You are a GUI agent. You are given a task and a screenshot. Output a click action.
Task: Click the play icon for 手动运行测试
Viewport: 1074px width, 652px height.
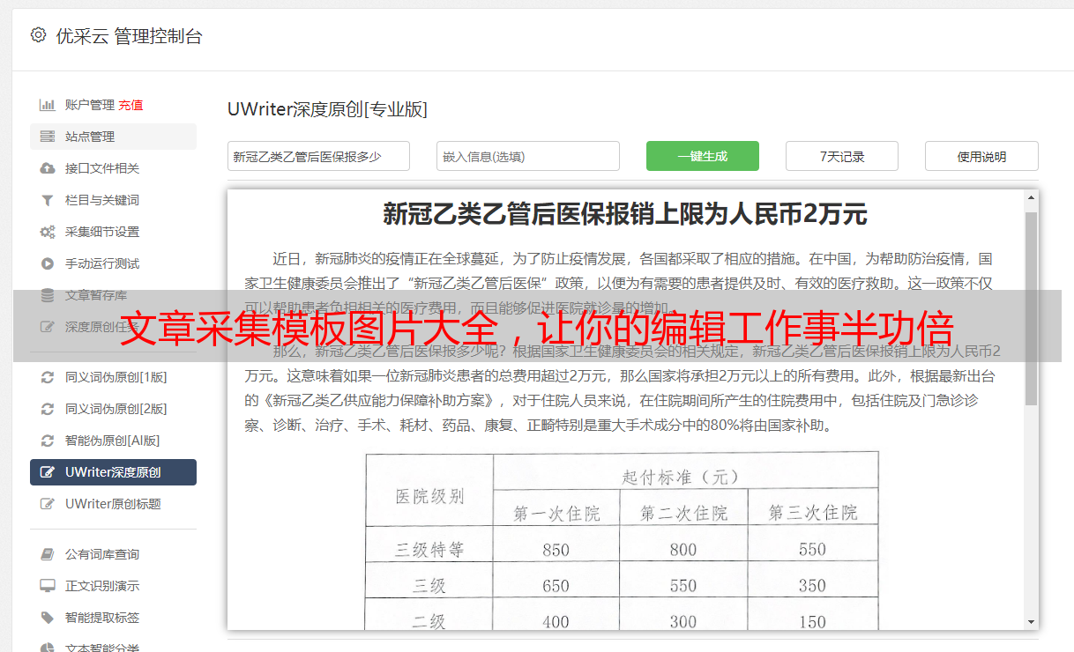[48, 263]
